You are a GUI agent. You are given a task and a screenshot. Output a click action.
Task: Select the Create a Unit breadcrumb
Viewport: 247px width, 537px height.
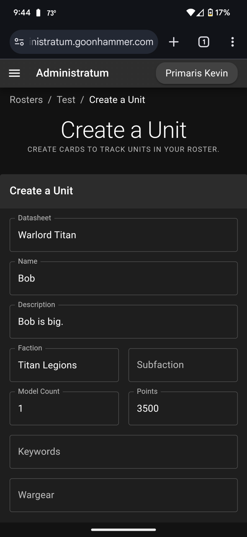pyautogui.click(x=117, y=100)
